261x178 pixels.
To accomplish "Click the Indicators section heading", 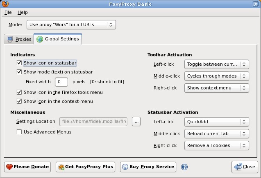I will coord(23,55).
